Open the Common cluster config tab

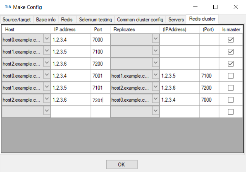[140, 20]
